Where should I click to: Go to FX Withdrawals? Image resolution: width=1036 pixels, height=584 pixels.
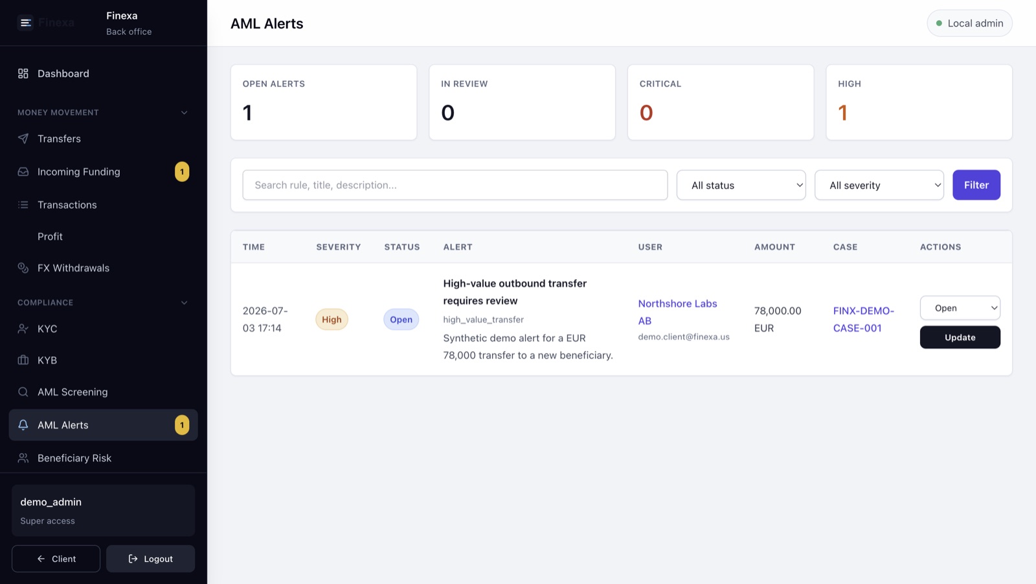coord(104,268)
